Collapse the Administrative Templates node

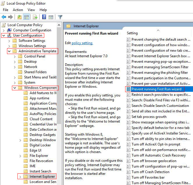9,51
